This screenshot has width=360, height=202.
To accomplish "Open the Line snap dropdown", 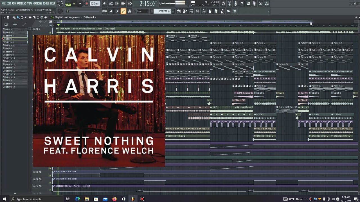I will (x=142, y=11).
